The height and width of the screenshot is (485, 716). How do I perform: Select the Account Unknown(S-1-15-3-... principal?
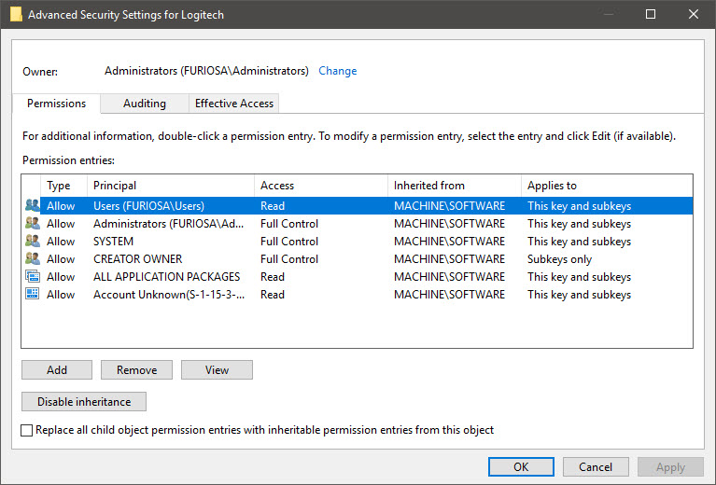click(169, 295)
